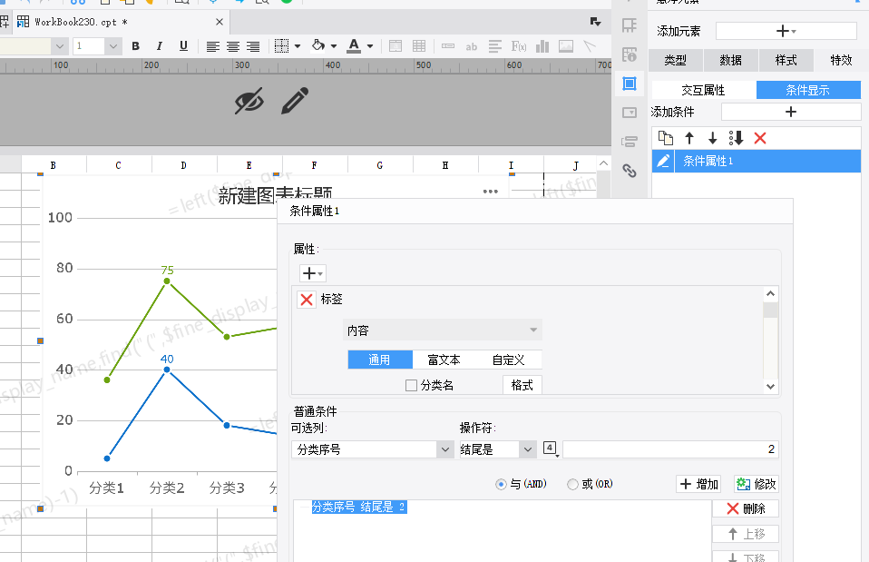Click the 增加 button
This screenshot has width=869, height=562.
click(x=698, y=484)
